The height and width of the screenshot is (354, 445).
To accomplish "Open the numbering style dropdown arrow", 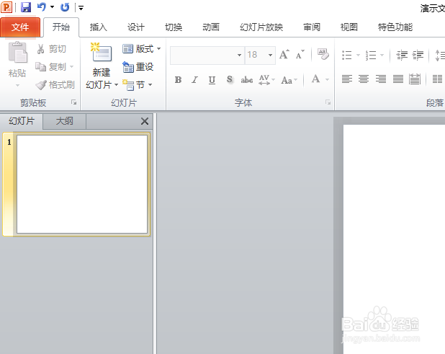I will coord(382,55).
